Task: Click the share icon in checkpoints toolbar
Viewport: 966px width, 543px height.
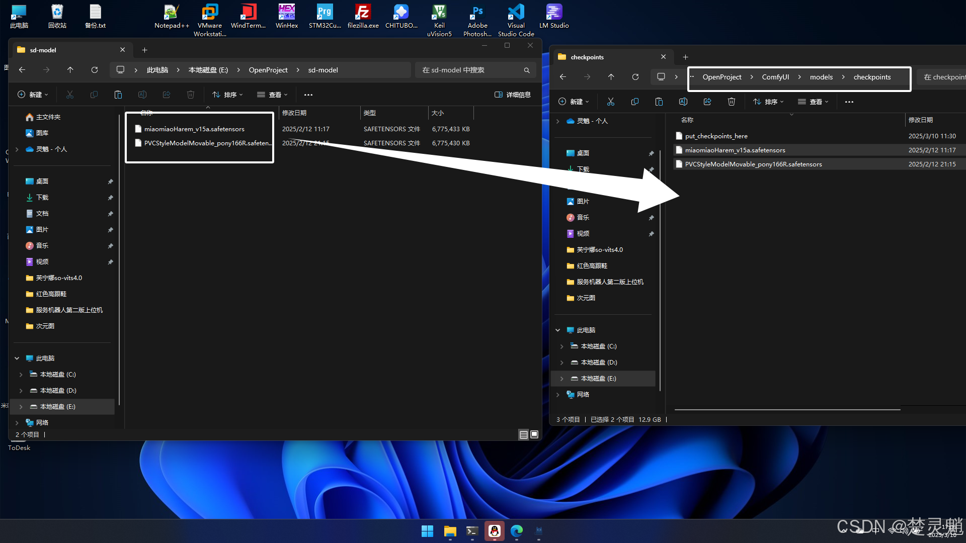Action: [707, 102]
